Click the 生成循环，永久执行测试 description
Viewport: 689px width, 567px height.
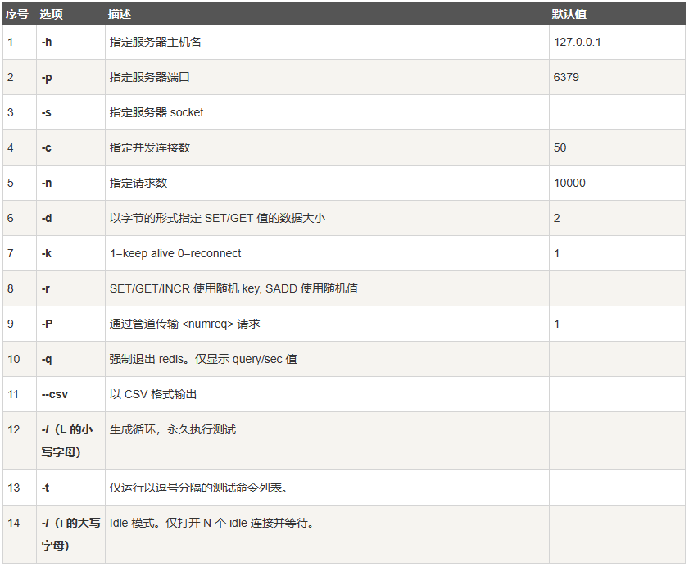173,429
